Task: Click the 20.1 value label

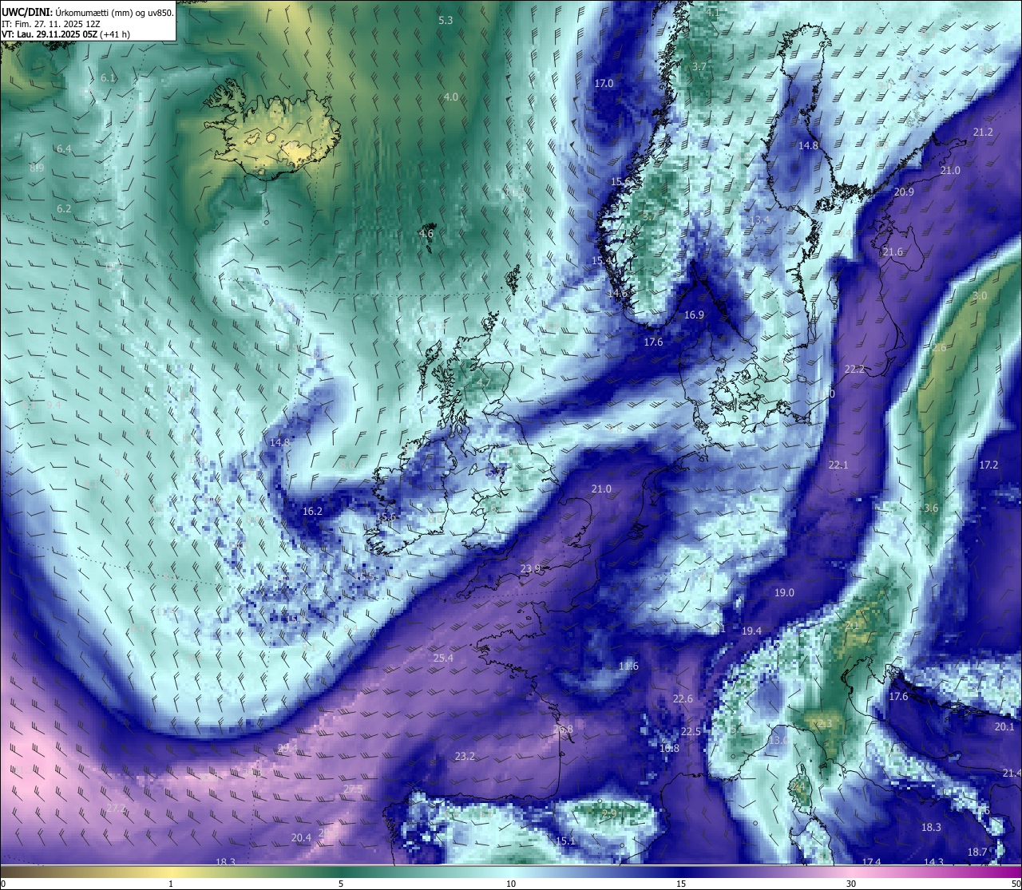Action: coord(1004,726)
